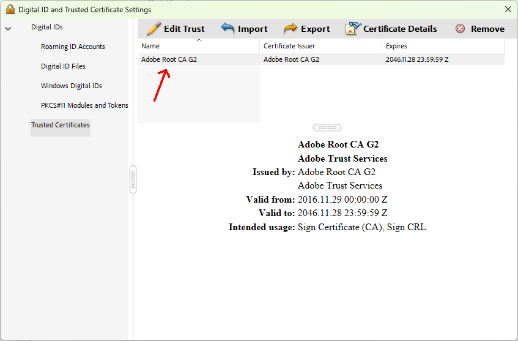Close the certificate settings dialog
This screenshot has height=341, width=518.
508,9
